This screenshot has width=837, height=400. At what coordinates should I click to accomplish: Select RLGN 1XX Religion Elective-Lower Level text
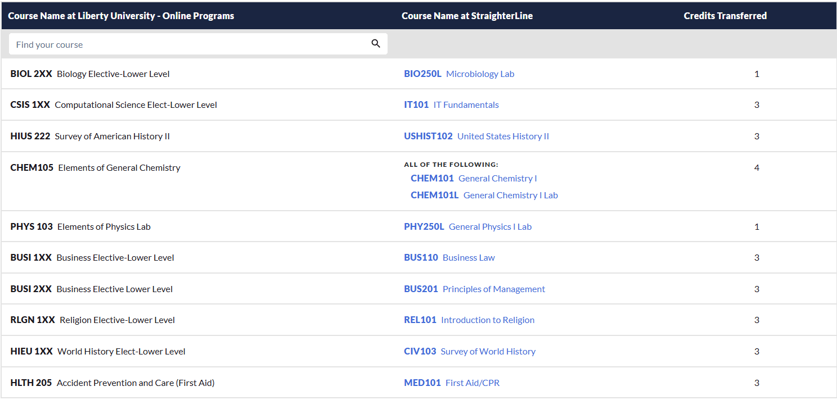[93, 320]
